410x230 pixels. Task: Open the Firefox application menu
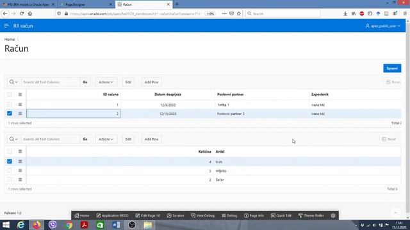click(405, 13)
